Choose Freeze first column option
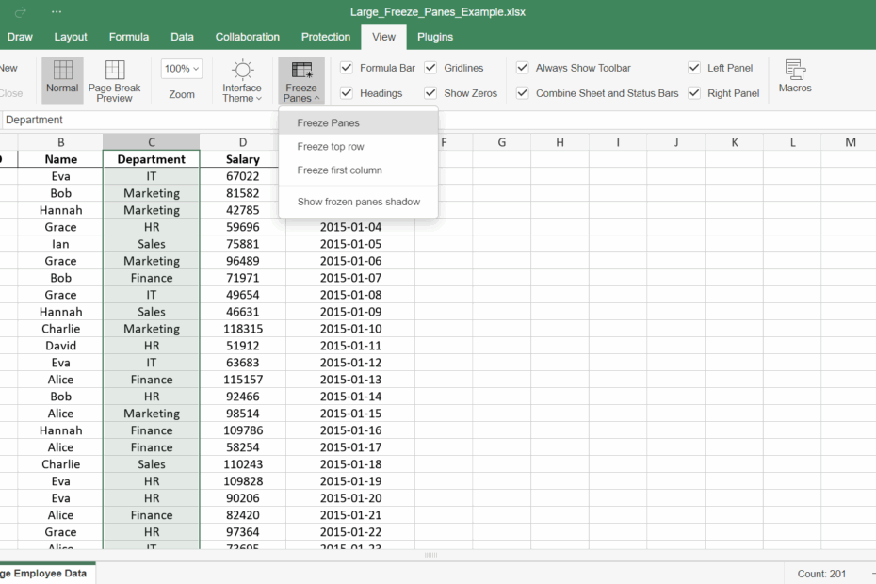The height and width of the screenshot is (584, 876). (x=358, y=170)
